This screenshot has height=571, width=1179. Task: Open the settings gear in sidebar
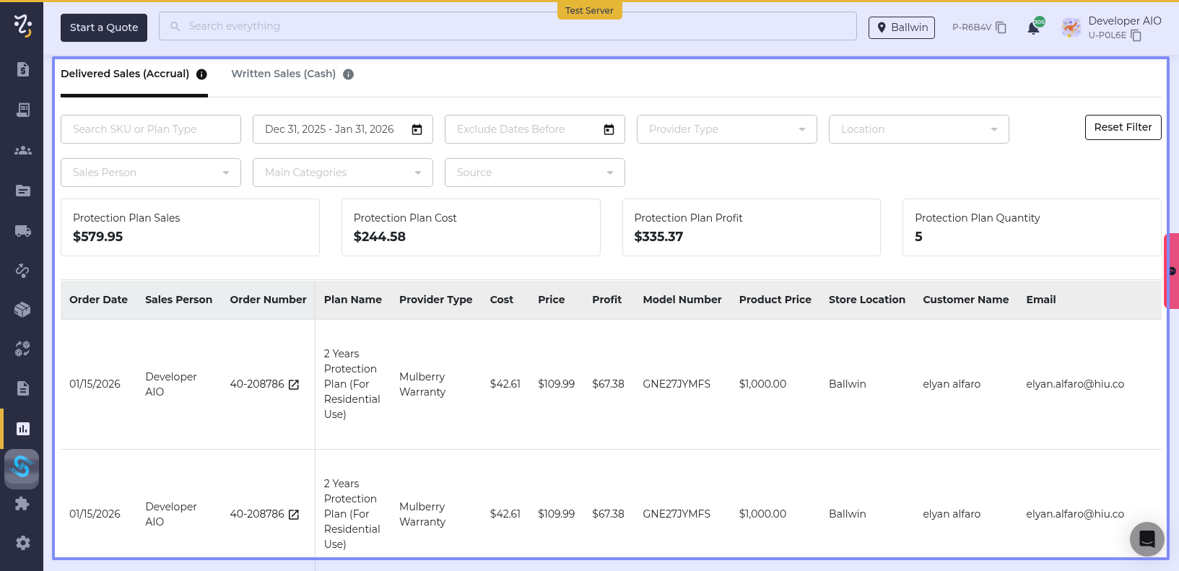pyautogui.click(x=22, y=543)
